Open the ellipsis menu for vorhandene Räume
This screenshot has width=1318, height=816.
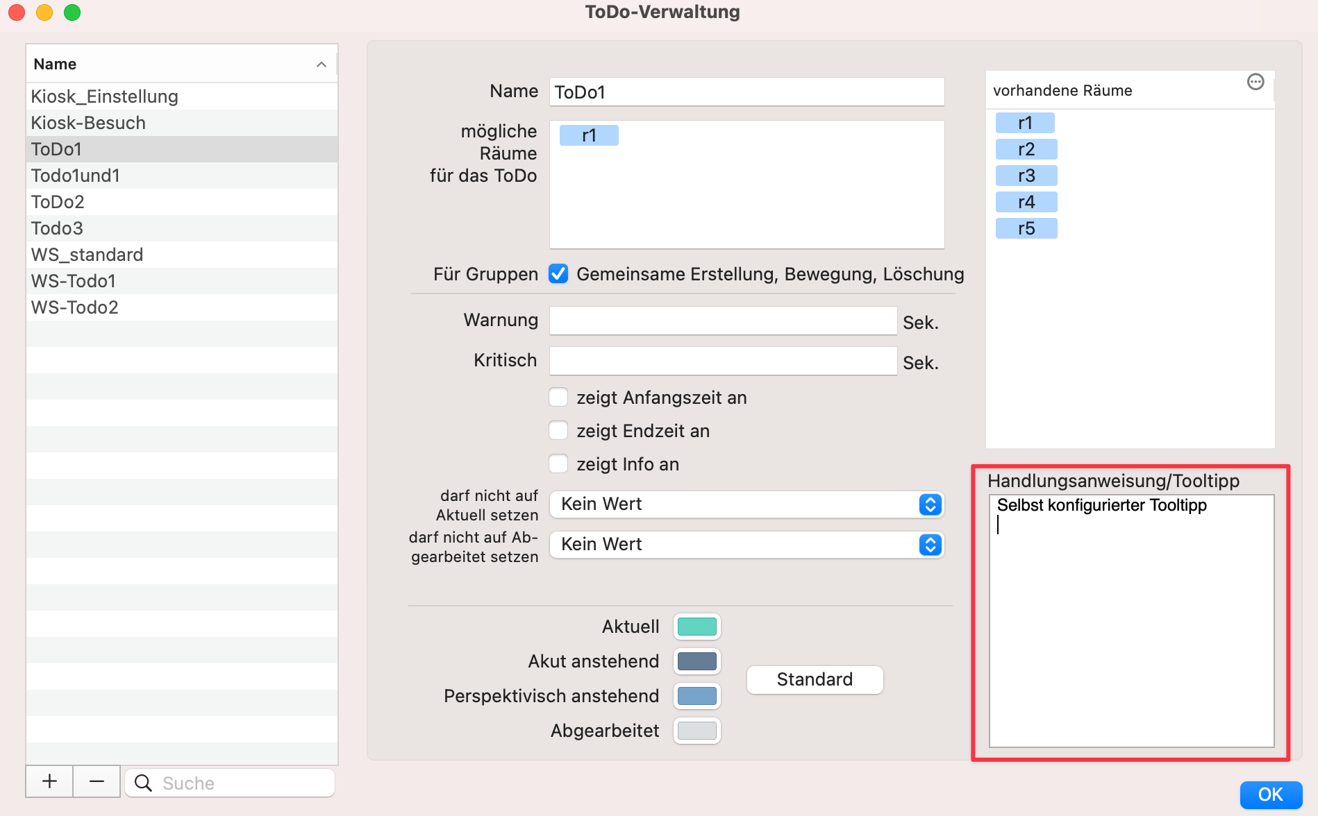point(1256,82)
